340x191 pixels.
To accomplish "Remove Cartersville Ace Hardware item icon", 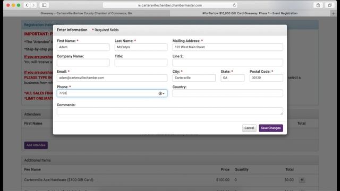I will click(302, 180).
